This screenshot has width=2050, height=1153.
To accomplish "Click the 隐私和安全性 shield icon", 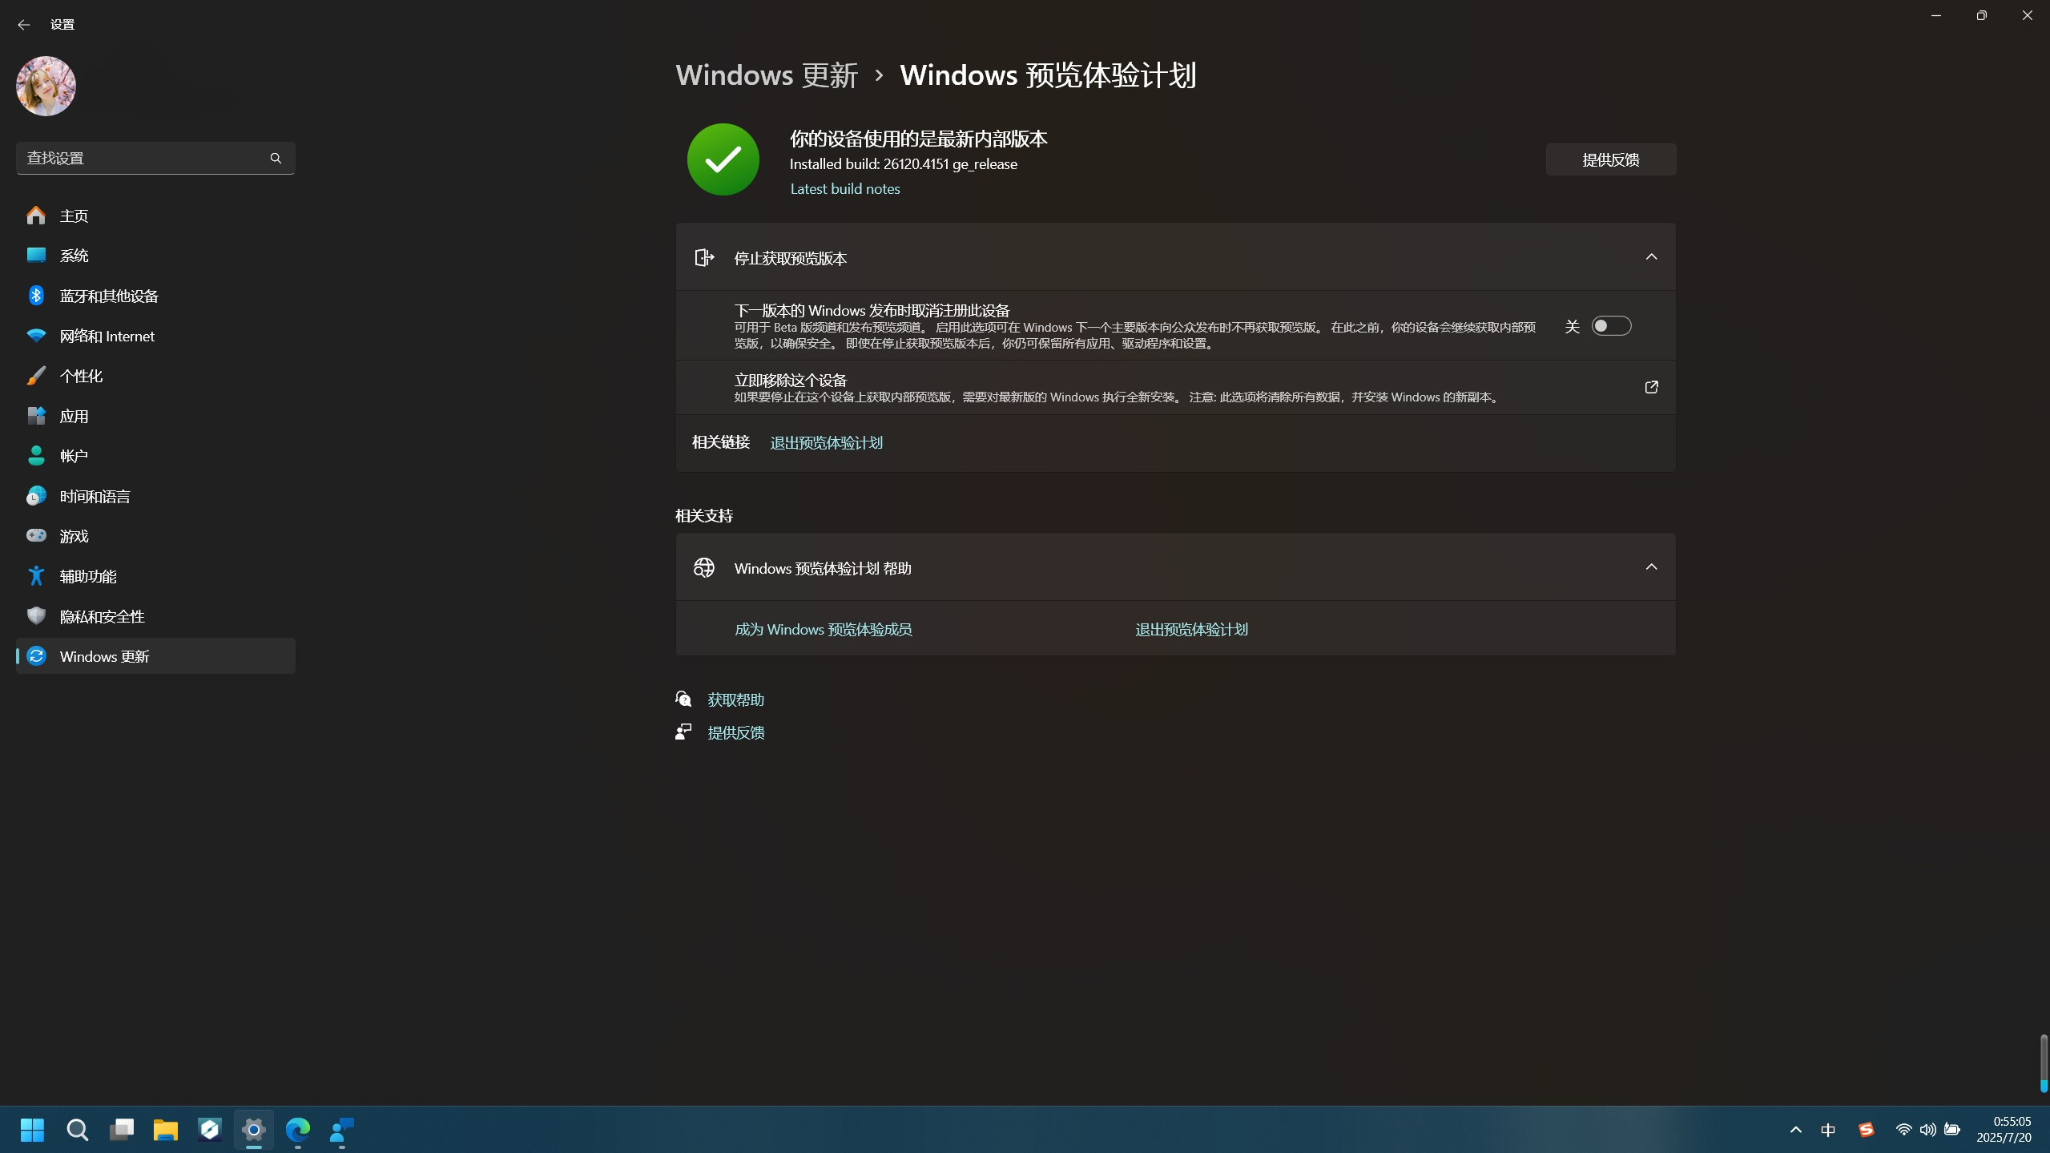I will pos(36,616).
